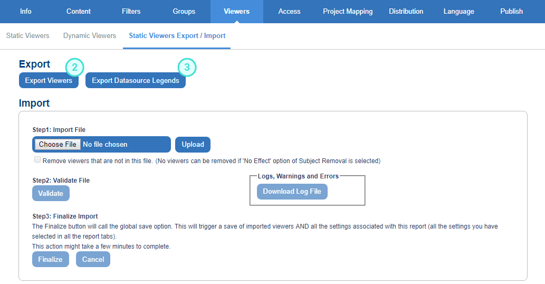Open the Publish tab
The height and width of the screenshot is (284, 545).
pyautogui.click(x=511, y=12)
